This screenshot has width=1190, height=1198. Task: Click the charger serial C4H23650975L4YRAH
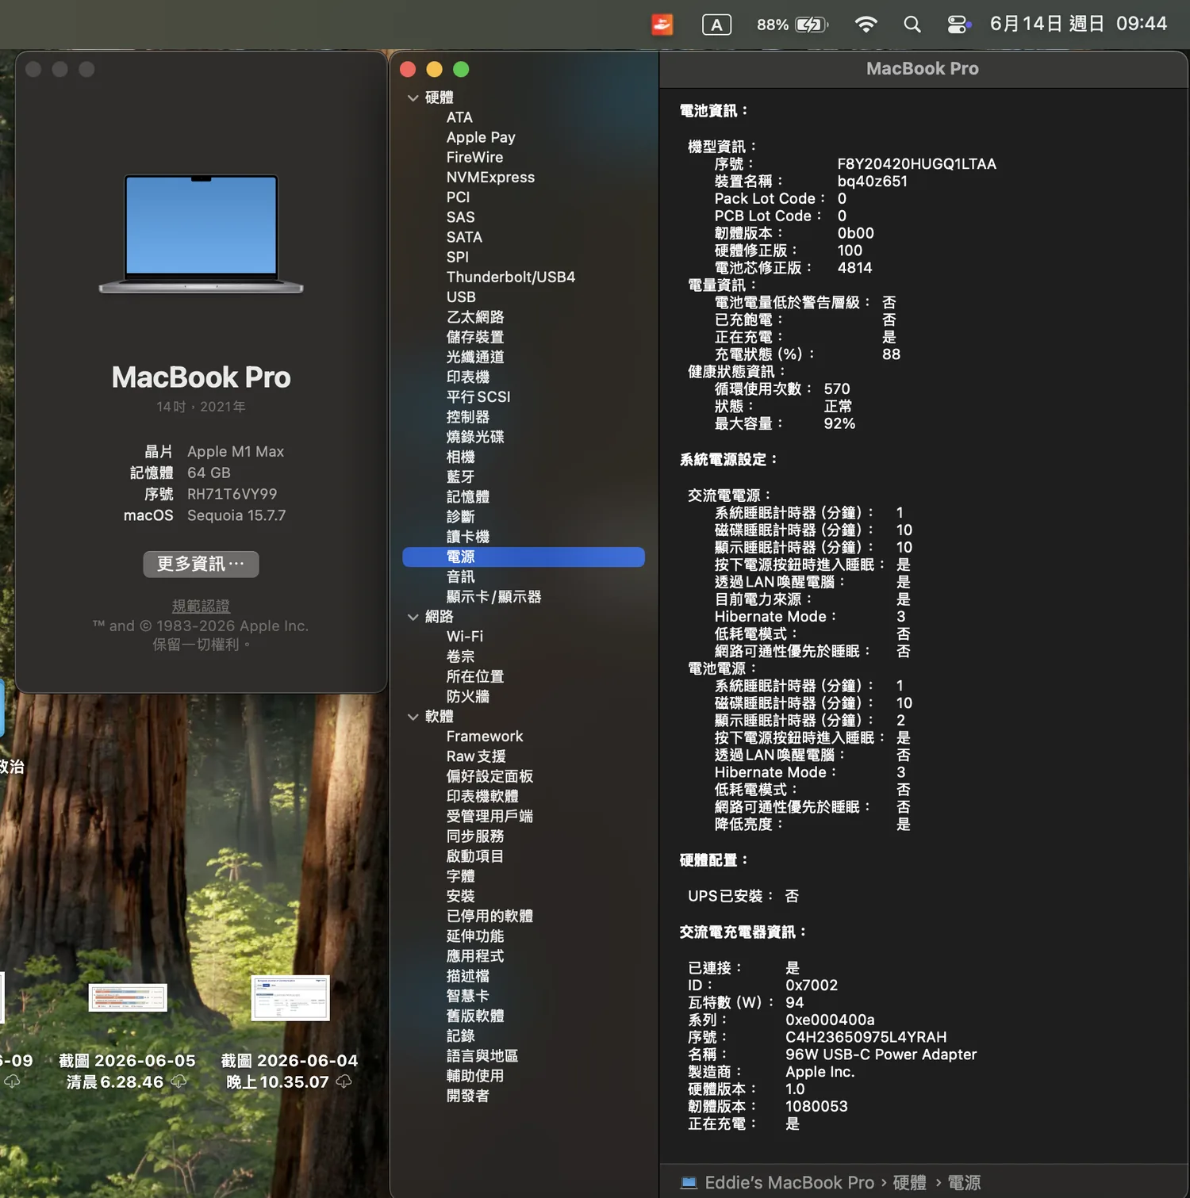[x=866, y=1037]
